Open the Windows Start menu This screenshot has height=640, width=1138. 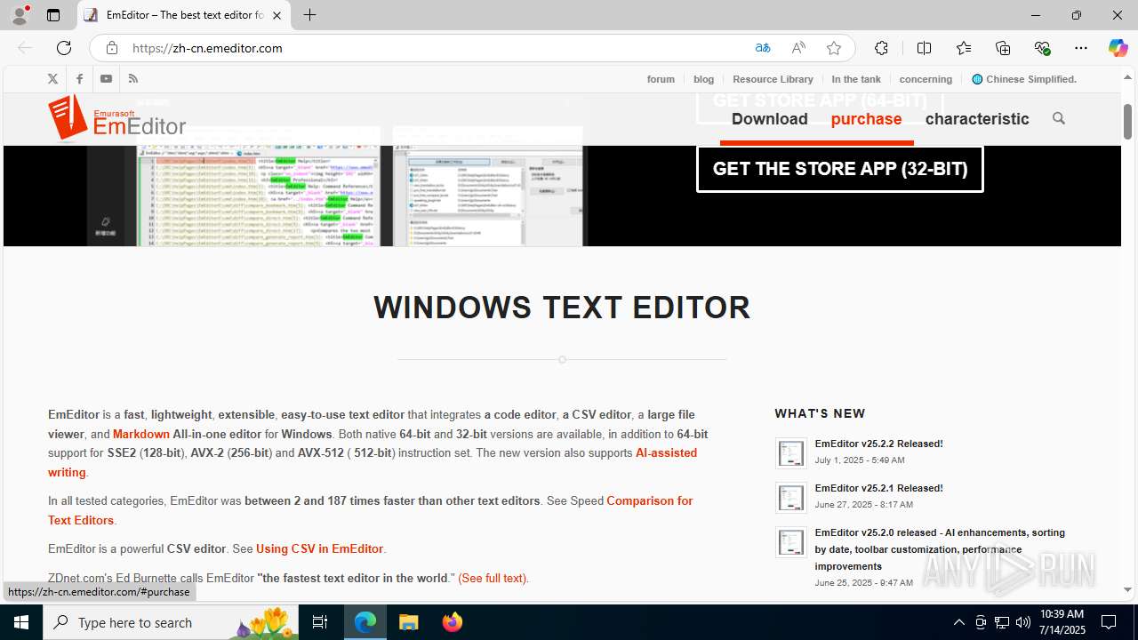tap(21, 622)
